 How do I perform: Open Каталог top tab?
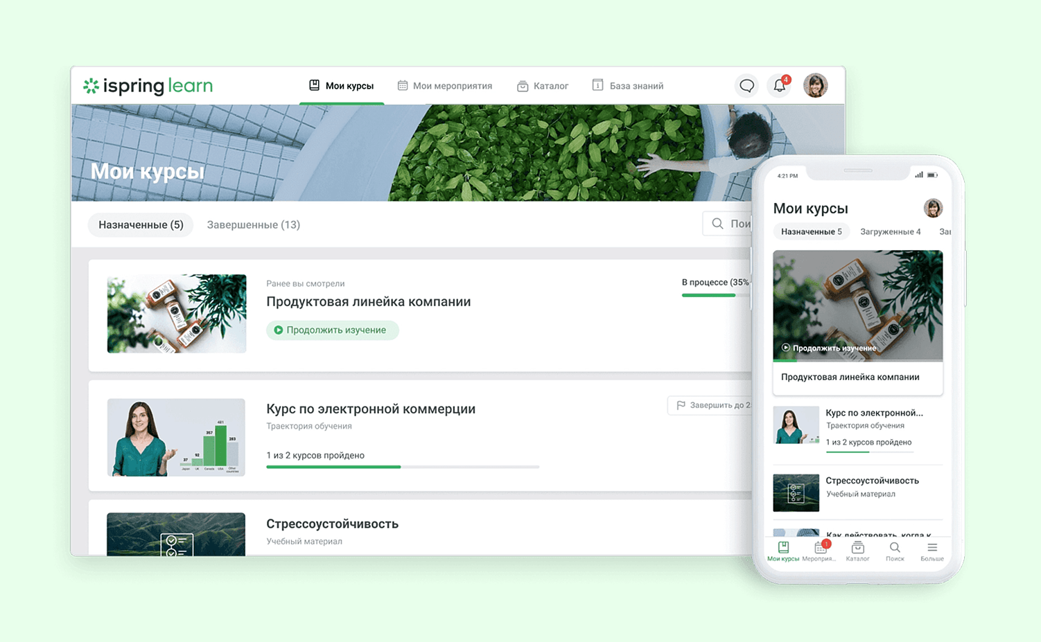pyautogui.click(x=543, y=86)
